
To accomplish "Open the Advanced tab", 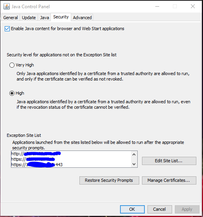I will (82, 18).
